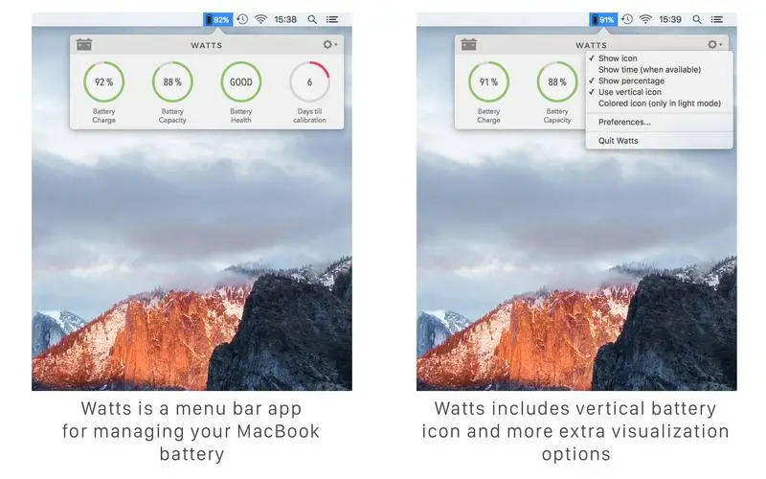Click caption "Watts is a menu bar app"
The height and width of the screenshot is (479, 766).
tap(191, 409)
